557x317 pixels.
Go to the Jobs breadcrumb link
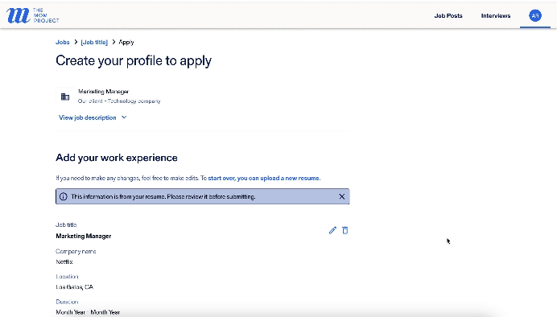pyautogui.click(x=63, y=43)
